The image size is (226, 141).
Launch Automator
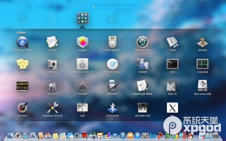coord(113,86)
